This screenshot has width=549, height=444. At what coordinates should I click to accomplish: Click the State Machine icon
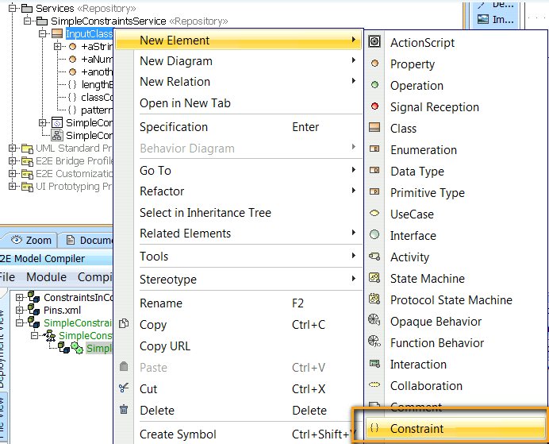(x=374, y=279)
